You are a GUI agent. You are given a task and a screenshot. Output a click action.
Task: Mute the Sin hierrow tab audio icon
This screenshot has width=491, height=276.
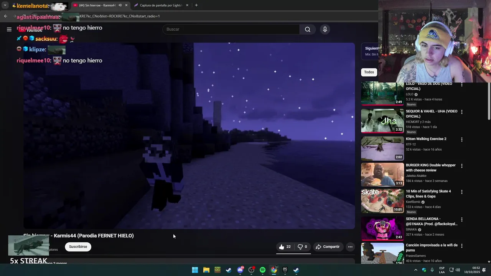point(120,5)
